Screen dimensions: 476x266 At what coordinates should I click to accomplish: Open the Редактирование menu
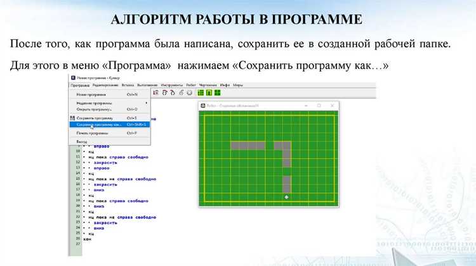tap(105, 85)
